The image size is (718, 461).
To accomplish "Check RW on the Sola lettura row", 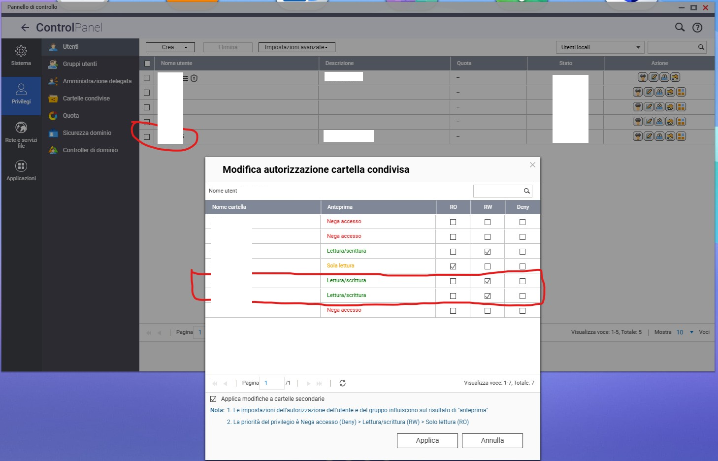I will coord(488,266).
